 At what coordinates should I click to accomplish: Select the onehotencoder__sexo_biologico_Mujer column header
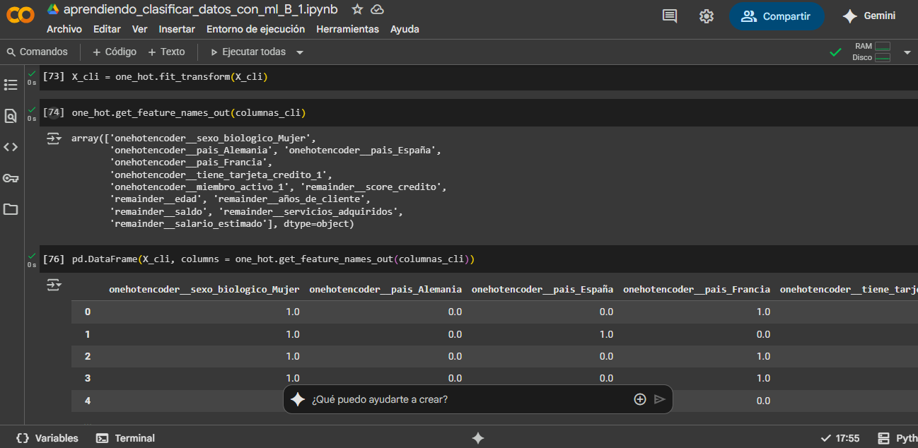204,289
